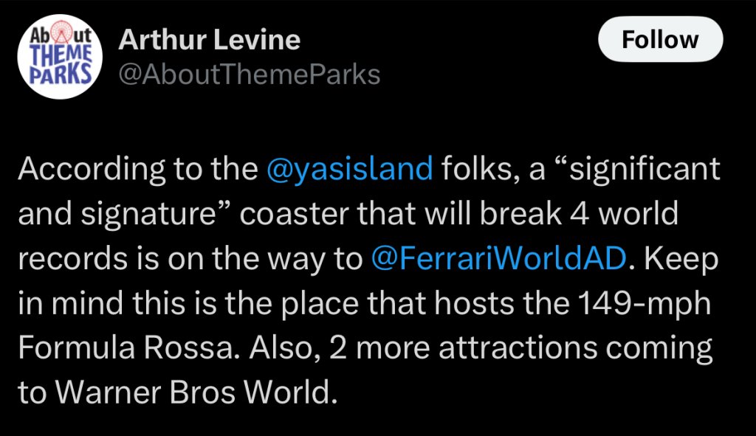This screenshot has height=436, width=756.
Task: Open Arthur Levine's display name
Action: click(209, 40)
